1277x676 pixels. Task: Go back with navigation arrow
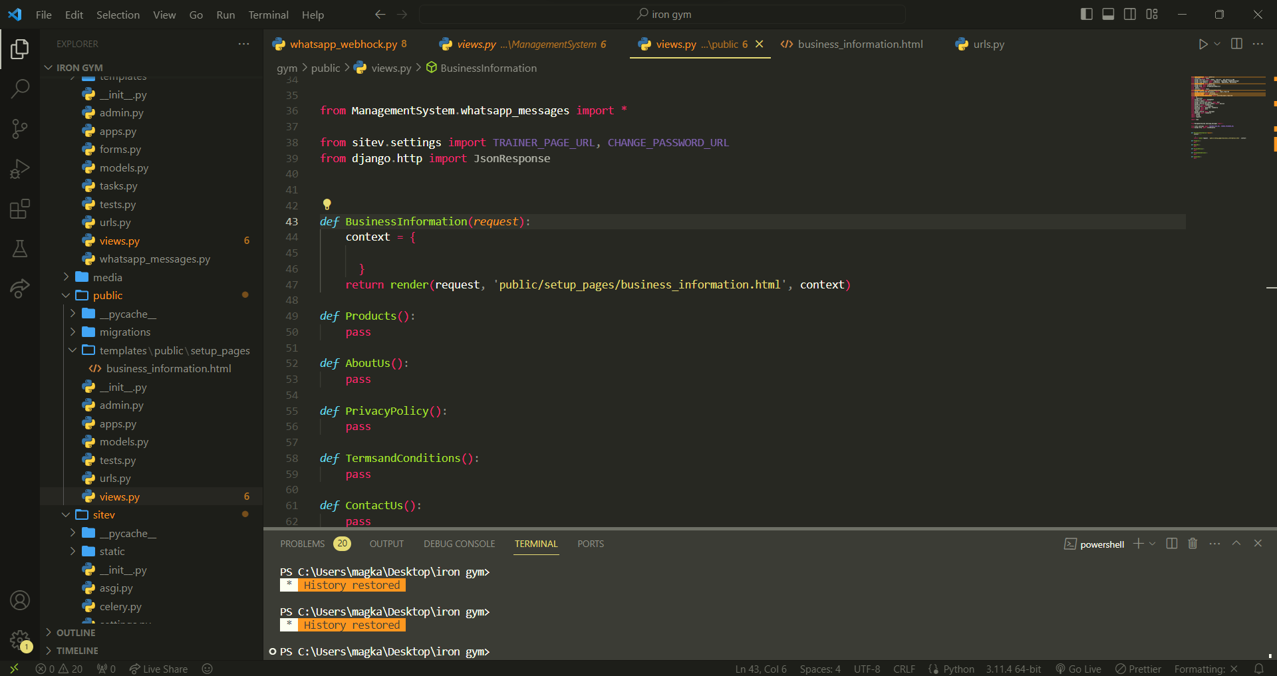(x=380, y=15)
